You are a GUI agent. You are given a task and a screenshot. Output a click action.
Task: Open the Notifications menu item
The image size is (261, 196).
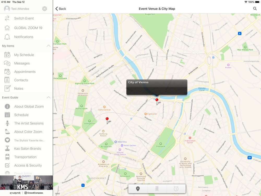click(26, 37)
